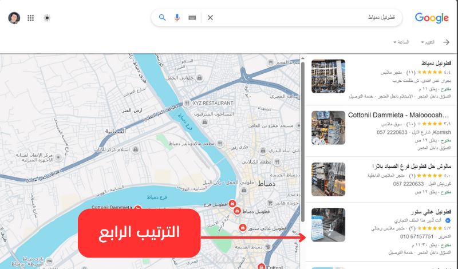Image resolution: width=458 pixels, height=269 pixels.
Task: View قطونيل عالي ستور photo thumbnail
Action: click(x=328, y=225)
